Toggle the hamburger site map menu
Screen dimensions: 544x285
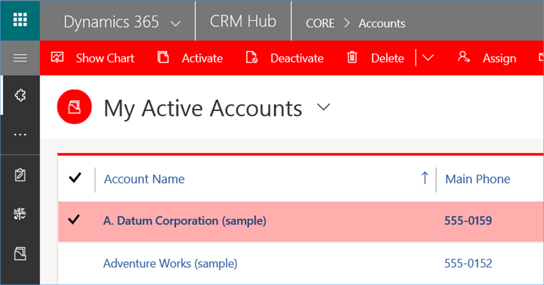coord(20,58)
